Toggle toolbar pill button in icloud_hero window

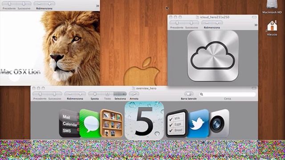click(254, 17)
